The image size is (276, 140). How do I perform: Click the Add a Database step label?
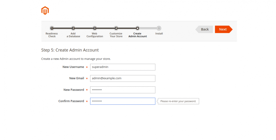(x=73, y=35)
